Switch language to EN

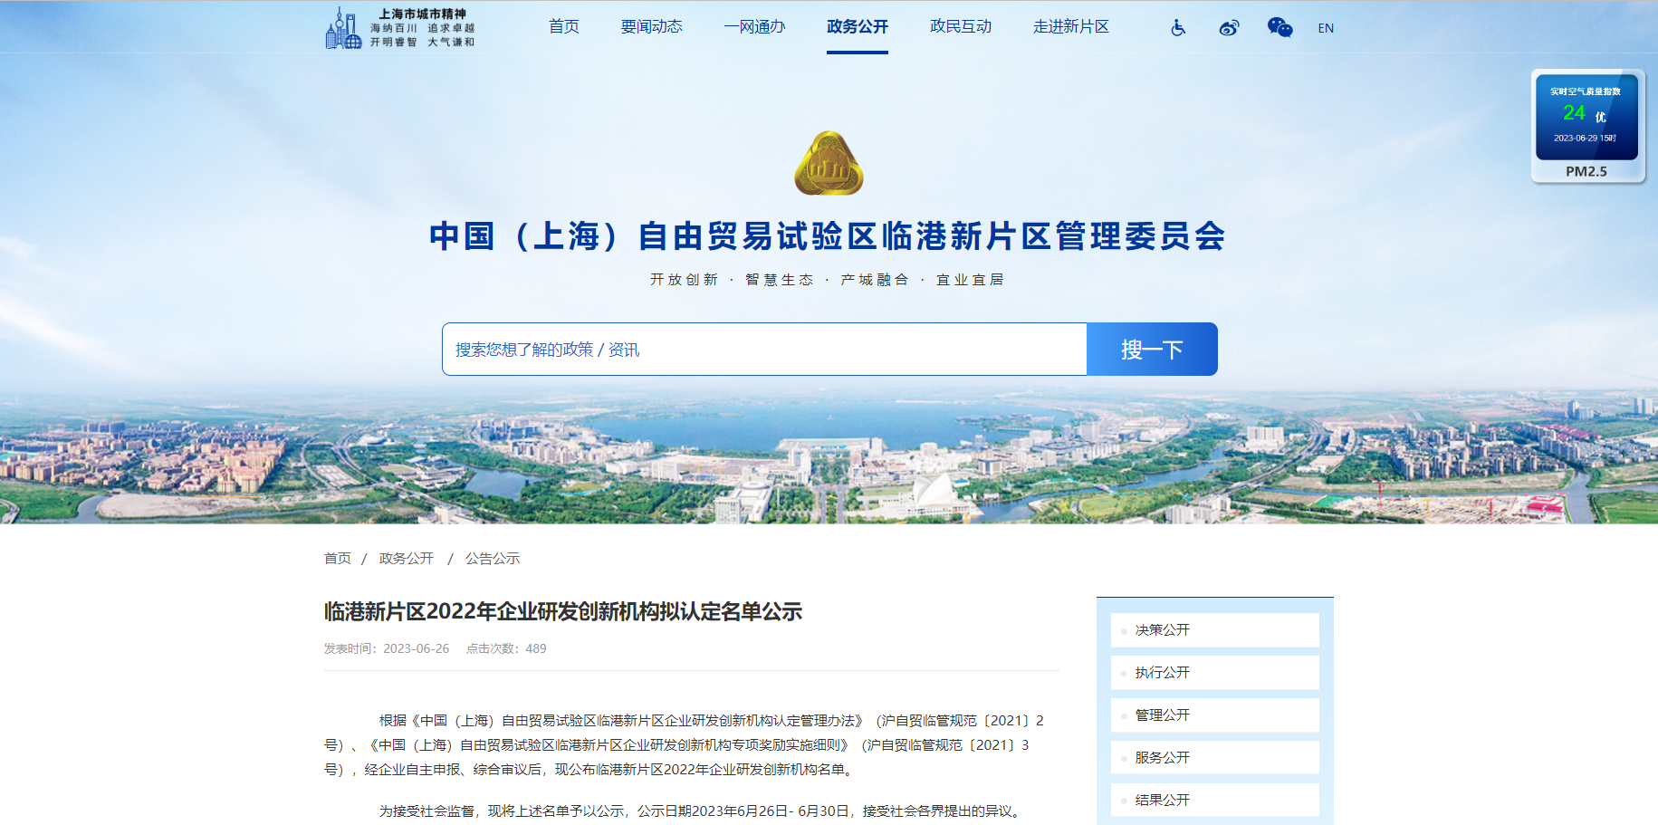tap(1326, 28)
